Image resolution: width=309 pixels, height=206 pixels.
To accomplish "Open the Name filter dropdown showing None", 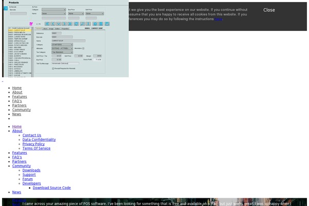I will pos(54,13).
